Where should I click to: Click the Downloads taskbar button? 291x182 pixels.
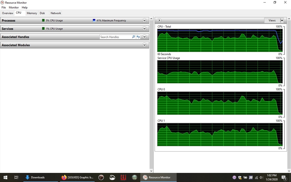click(x=35, y=177)
